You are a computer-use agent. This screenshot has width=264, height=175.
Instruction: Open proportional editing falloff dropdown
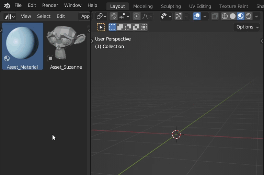(x=147, y=16)
